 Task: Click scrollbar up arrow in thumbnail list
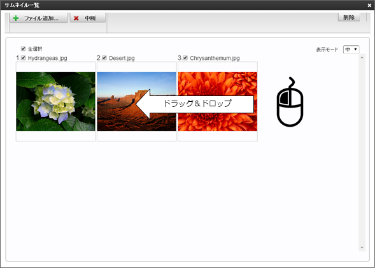click(x=362, y=58)
